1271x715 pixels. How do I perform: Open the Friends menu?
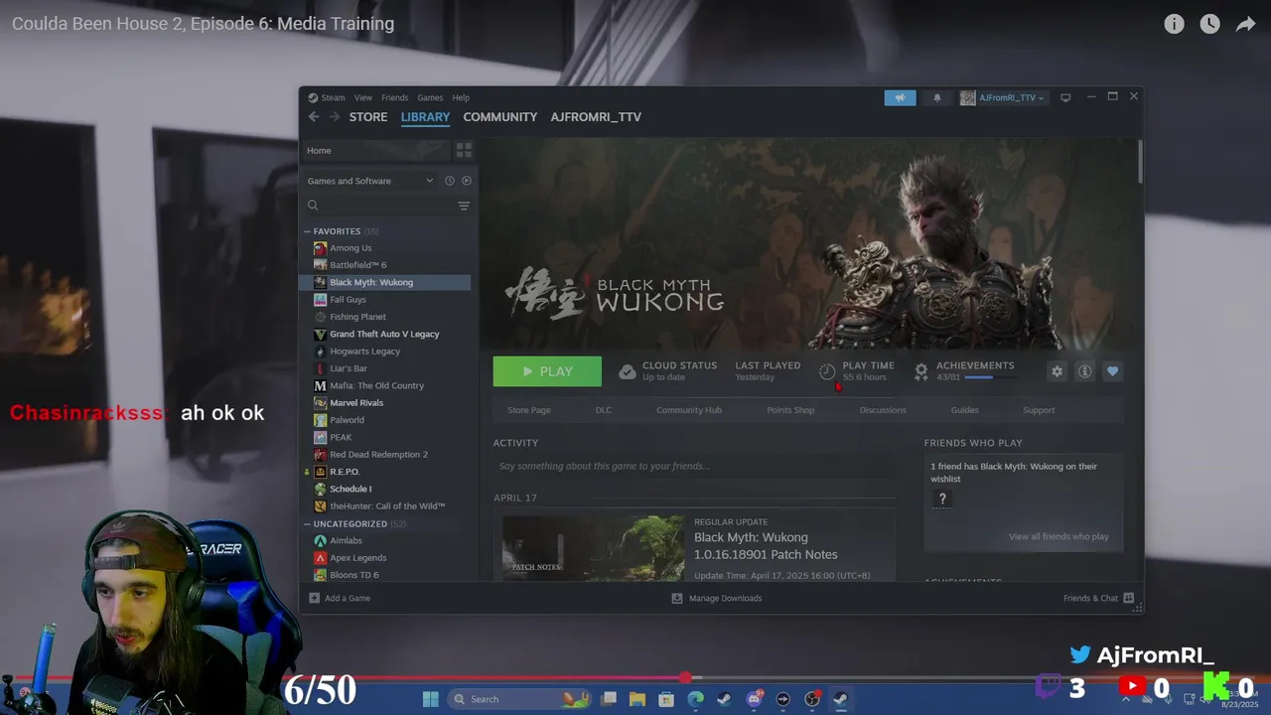coord(394,97)
